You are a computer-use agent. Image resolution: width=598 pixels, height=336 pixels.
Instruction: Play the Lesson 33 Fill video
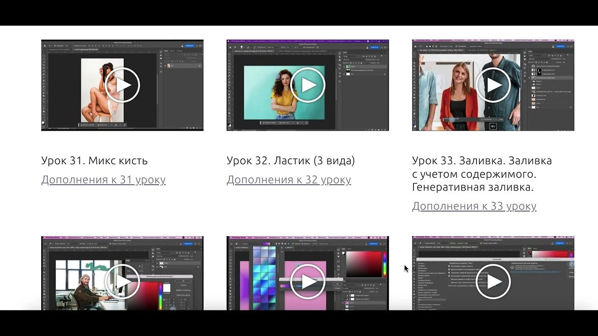click(493, 85)
